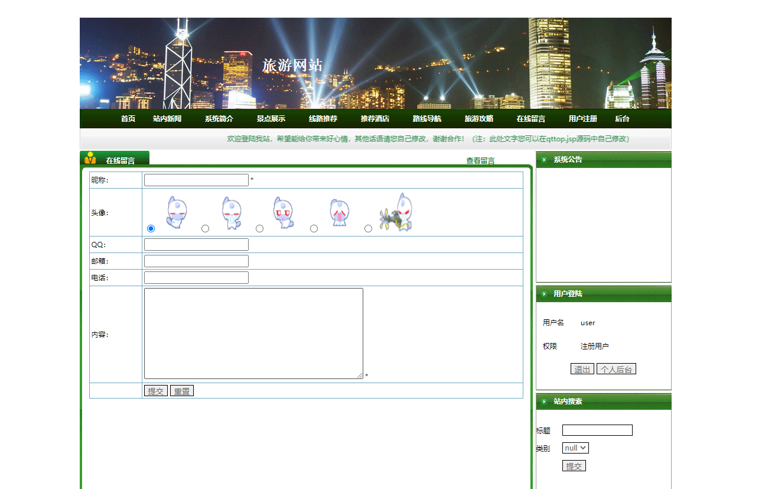
Task: Click the person icon on 在线留言 header
Action: pos(90,157)
